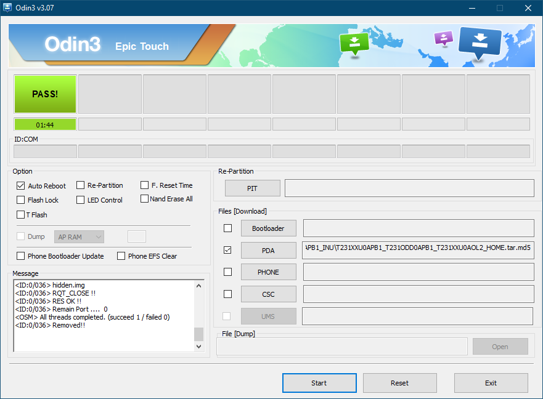Exit Odin3 with the Exit button
Viewport: 543px width, 399px height.
pos(491,383)
